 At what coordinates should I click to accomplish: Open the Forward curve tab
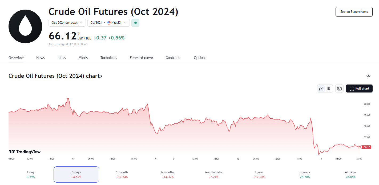(141, 58)
